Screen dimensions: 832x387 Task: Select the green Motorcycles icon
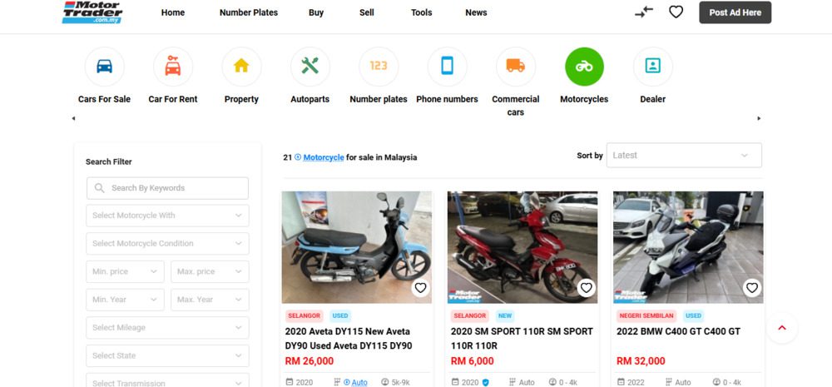point(584,67)
